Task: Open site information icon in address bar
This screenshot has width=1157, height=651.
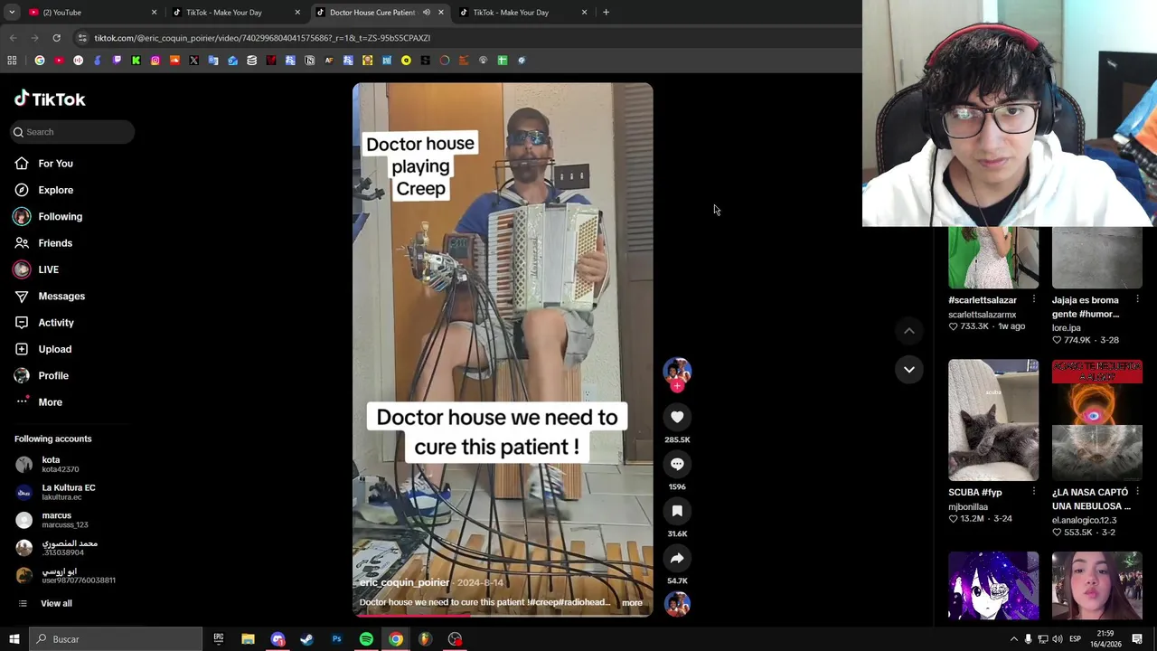Action: click(82, 38)
